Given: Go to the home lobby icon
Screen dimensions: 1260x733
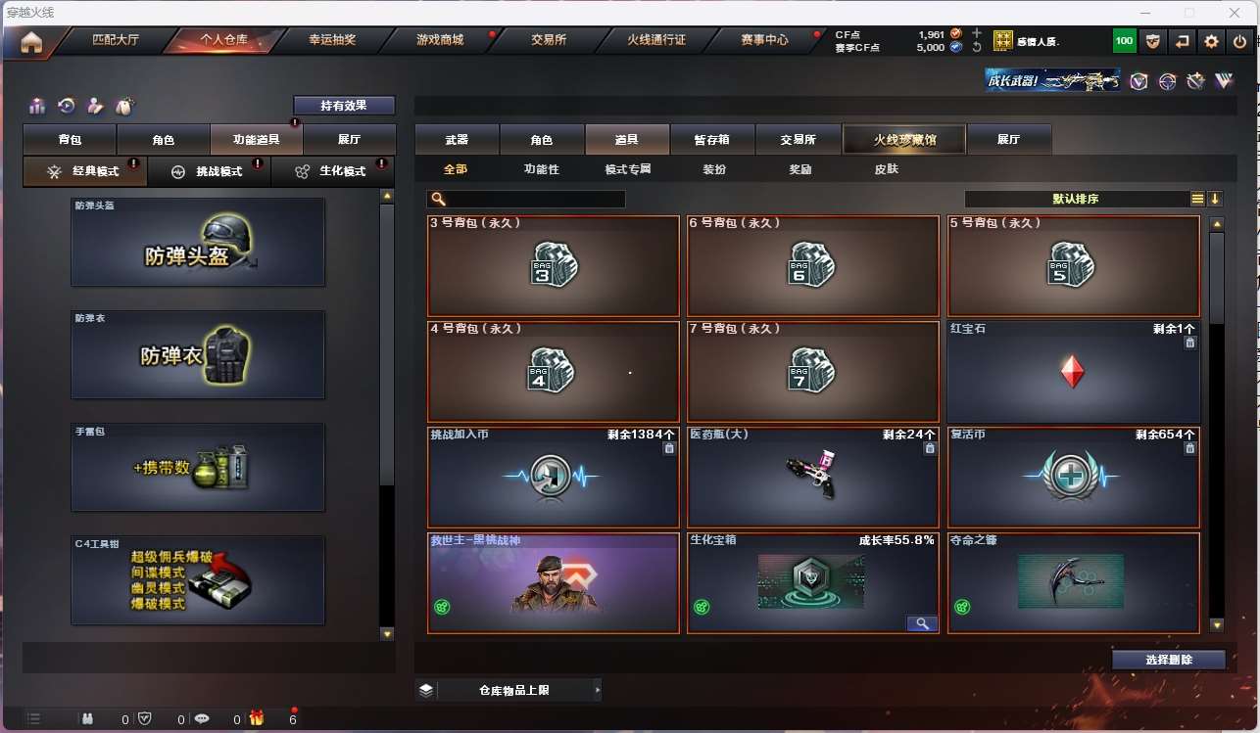Looking at the screenshot, I should [32, 42].
